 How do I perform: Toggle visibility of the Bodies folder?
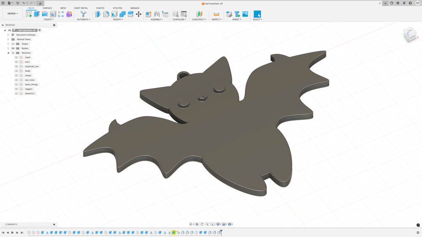(13, 48)
